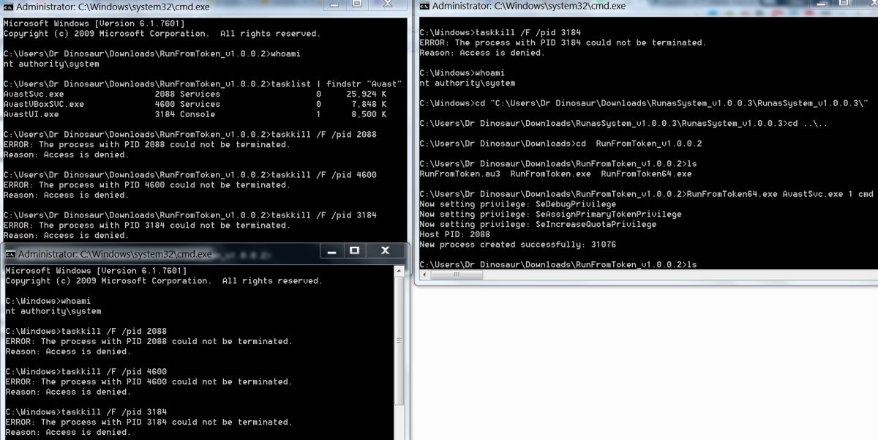This screenshot has height=440, width=878.
Task: Click the "PID 4600 could not be terminated" error in the top-left window
Action: (147, 185)
